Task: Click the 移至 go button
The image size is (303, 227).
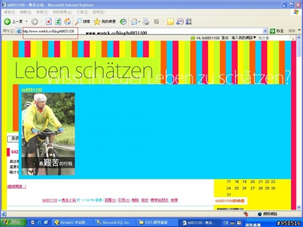Action: pyautogui.click(x=276, y=31)
